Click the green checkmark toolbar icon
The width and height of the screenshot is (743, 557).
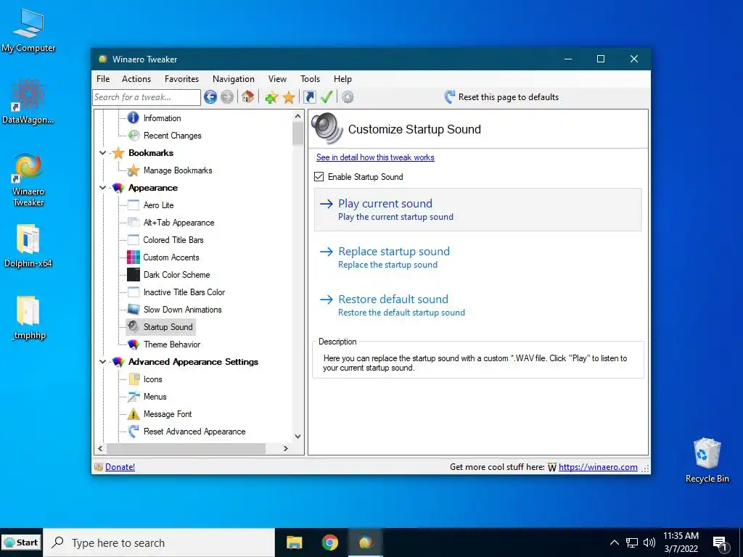[327, 97]
